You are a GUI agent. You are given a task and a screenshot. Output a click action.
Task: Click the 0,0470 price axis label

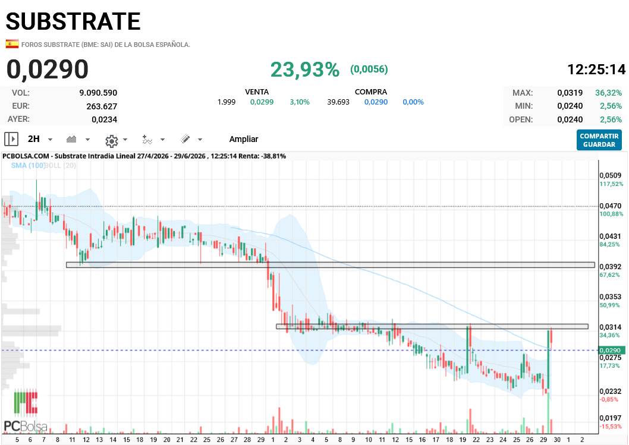click(x=610, y=206)
